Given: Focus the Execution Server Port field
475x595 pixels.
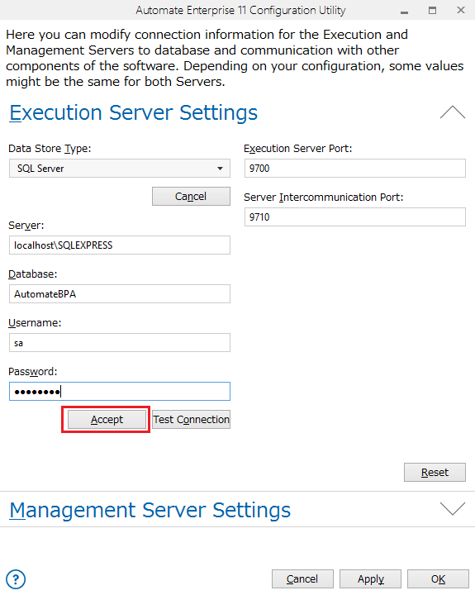Looking at the screenshot, I should (x=355, y=168).
